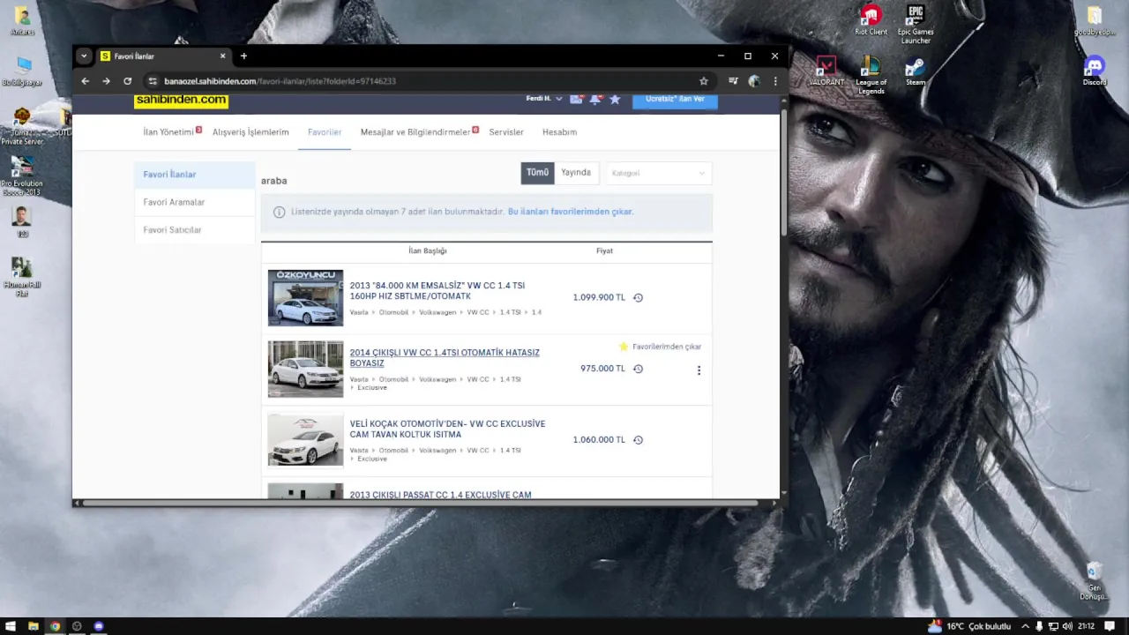Go back to previous page
1129x635 pixels.
(85, 81)
